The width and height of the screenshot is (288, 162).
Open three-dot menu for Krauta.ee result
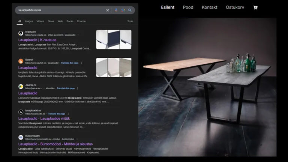point(78,35)
